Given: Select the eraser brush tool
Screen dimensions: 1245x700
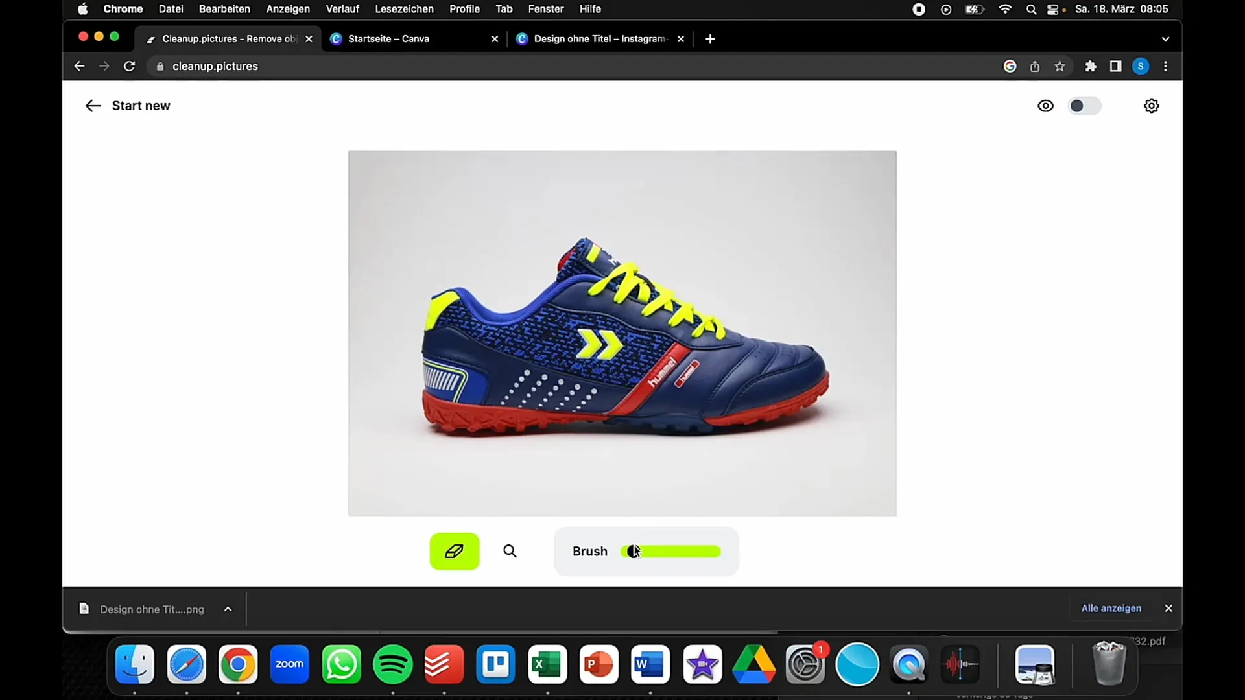Looking at the screenshot, I should point(454,551).
